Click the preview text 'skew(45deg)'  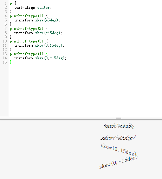coord(119,126)
